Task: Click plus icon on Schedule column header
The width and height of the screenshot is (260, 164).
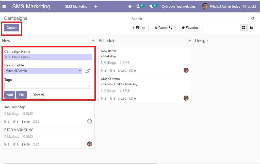Action: click(x=190, y=41)
